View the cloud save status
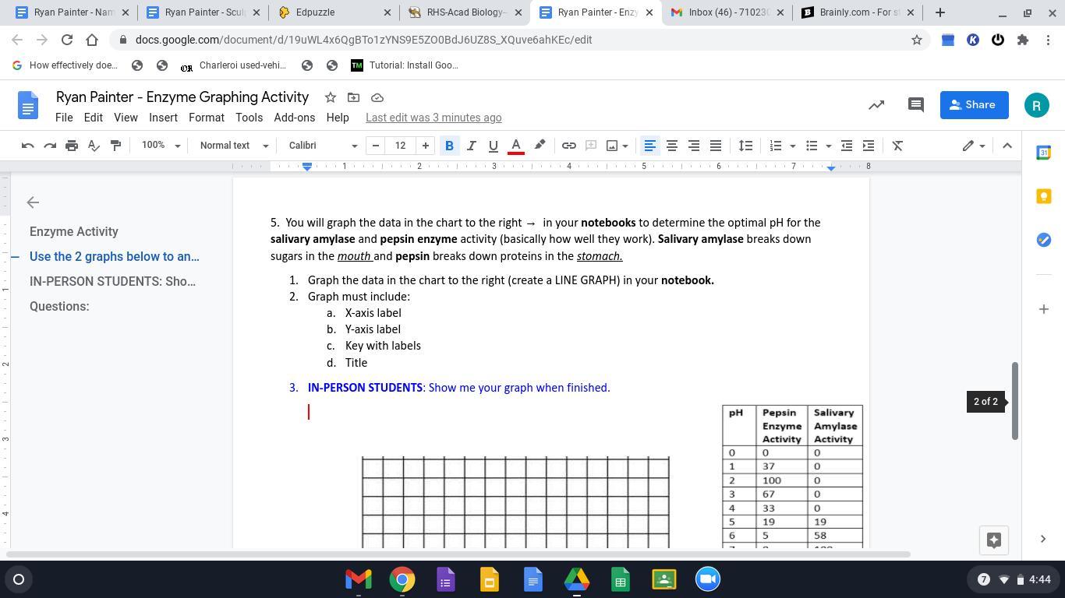Screen dimensions: 1065x598 point(377,97)
